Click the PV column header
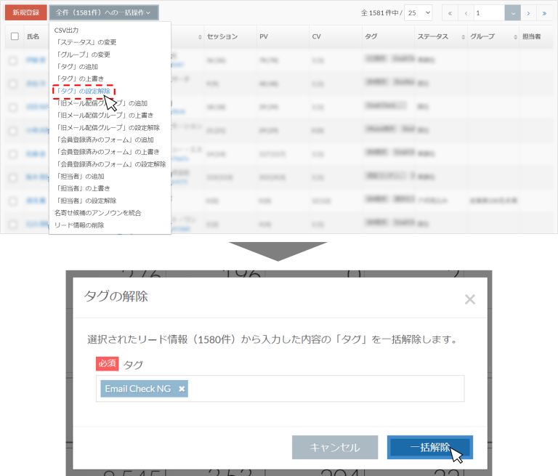The image size is (558, 476). 264,36
